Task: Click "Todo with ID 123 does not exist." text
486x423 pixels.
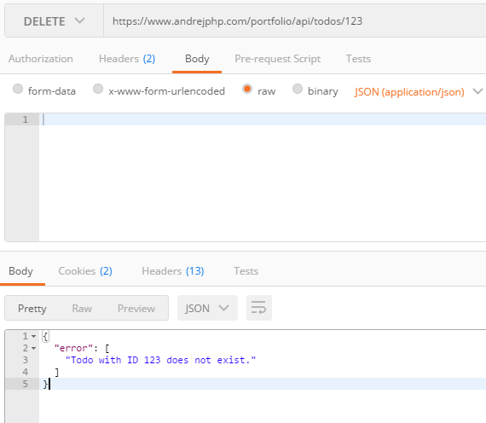Action: tap(160, 360)
